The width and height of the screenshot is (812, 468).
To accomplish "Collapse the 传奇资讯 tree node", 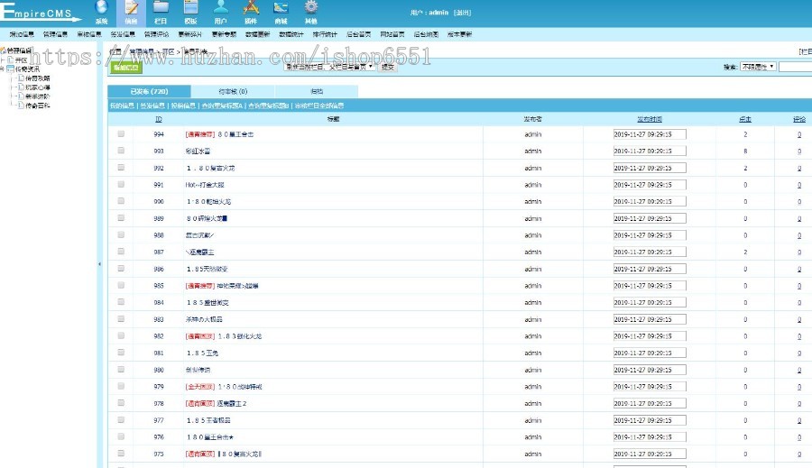I will [x=3, y=69].
